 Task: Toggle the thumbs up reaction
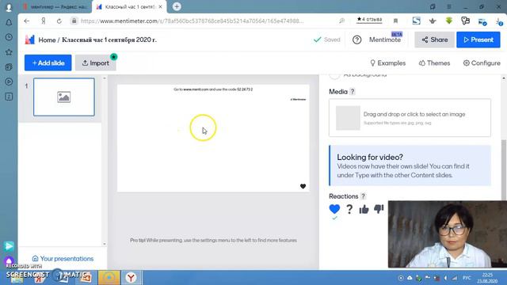point(364,209)
